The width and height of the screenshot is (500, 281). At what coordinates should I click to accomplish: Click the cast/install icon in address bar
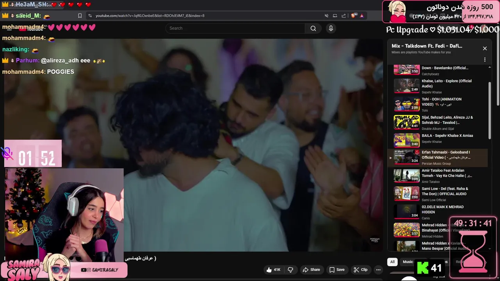click(335, 16)
